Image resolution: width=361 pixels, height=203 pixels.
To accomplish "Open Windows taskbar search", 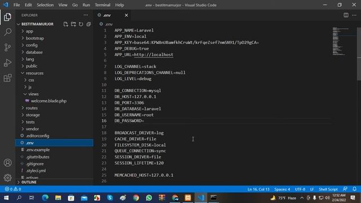I will coord(19,198).
